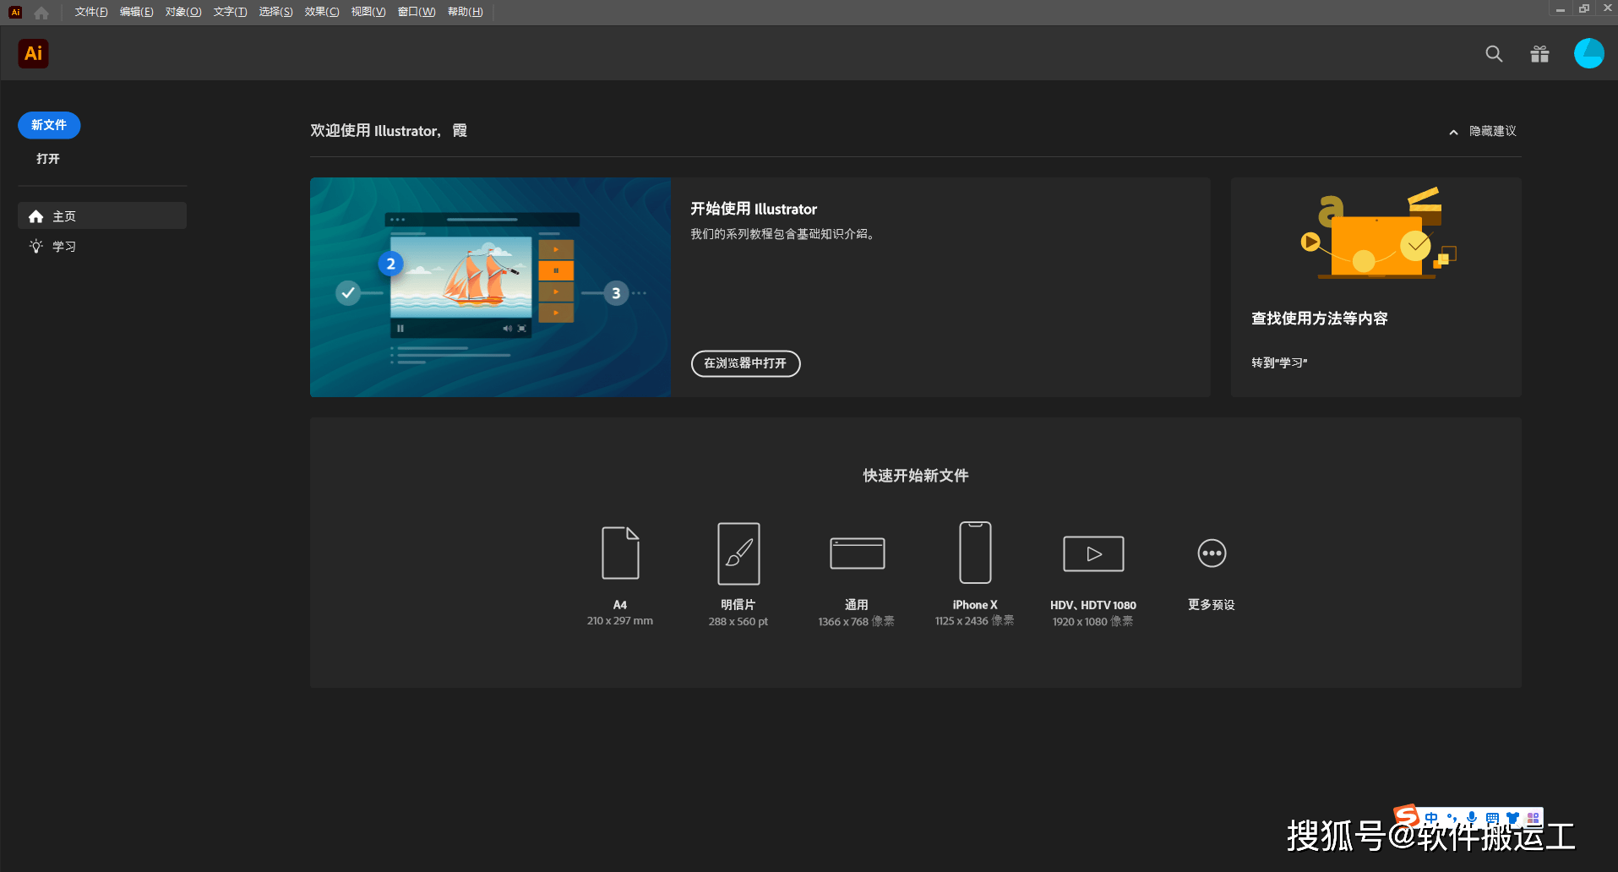Click the 1125 x 2436 像素 label
This screenshot has width=1618, height=872.
pos(975,621)
